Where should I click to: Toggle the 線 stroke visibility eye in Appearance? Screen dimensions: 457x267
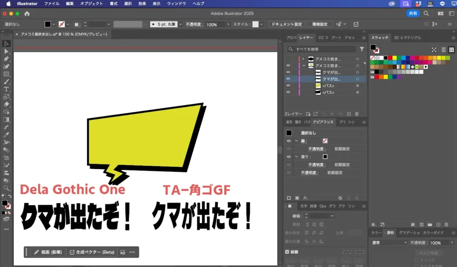(289, 141)
